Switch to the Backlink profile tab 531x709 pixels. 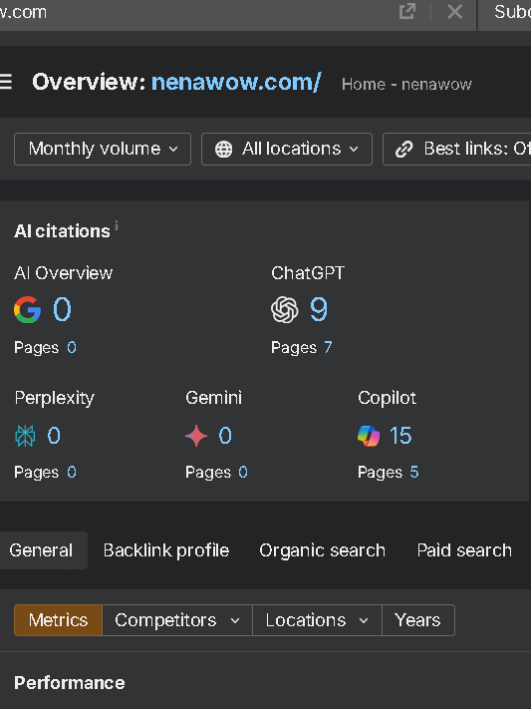pos(166,550)
